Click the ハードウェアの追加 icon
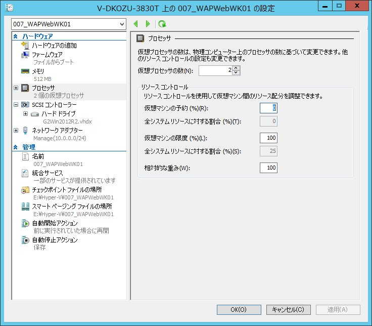Image resolution: width=372 pixels, height=326 pixels. point(25,45)
